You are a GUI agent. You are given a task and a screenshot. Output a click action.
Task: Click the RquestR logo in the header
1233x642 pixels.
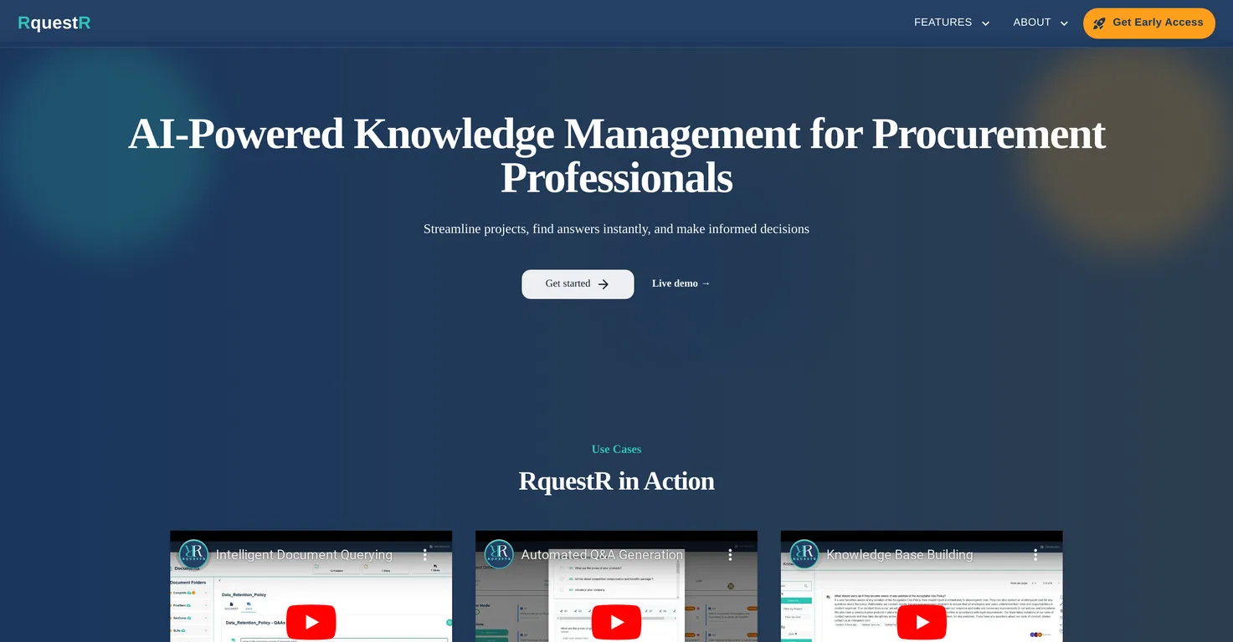54,23
